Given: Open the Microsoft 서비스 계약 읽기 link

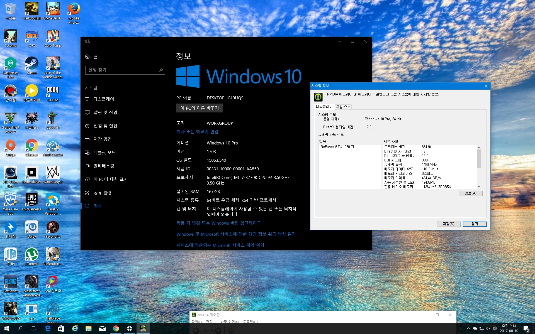Looking at the screenshot, I should (x=220, y=245).
